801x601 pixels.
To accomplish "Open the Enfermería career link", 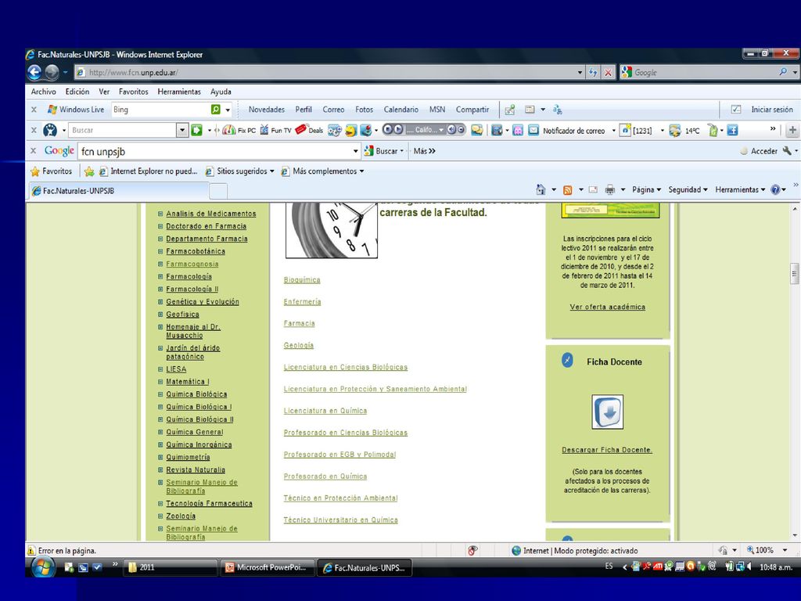I will [x=303, y=302].
